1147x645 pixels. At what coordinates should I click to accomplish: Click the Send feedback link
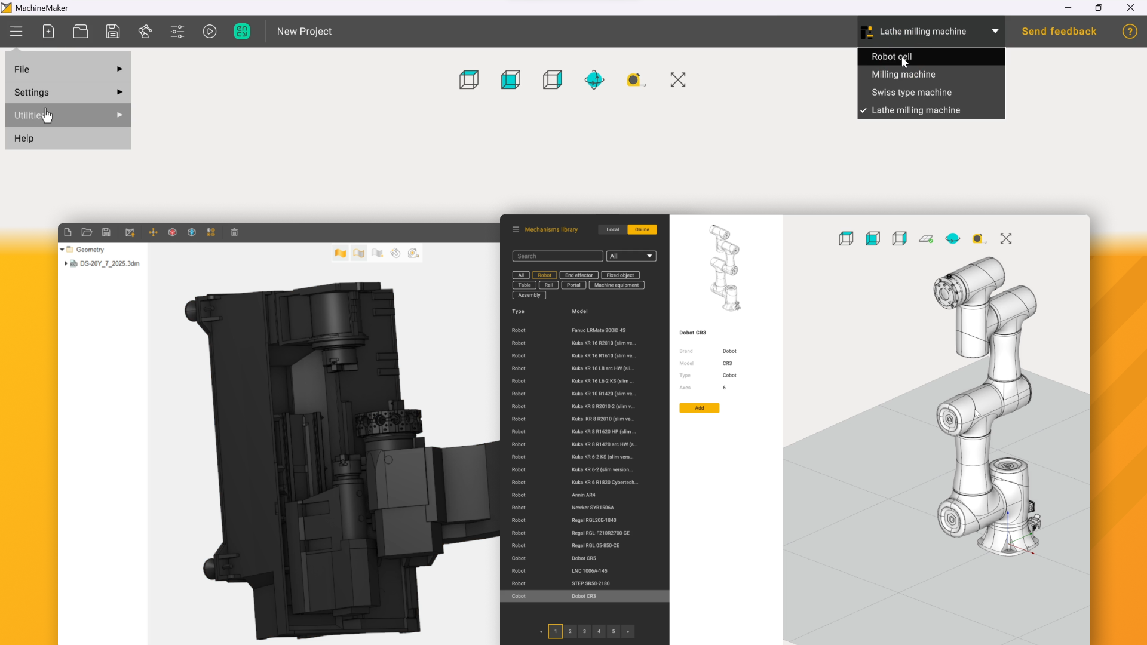pos(1059,32)
